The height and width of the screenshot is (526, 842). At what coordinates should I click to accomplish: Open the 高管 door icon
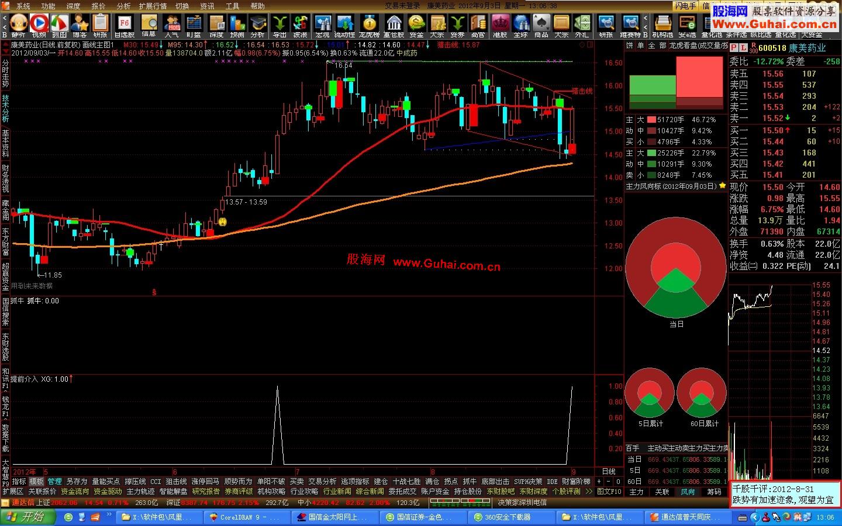(478, 25)
